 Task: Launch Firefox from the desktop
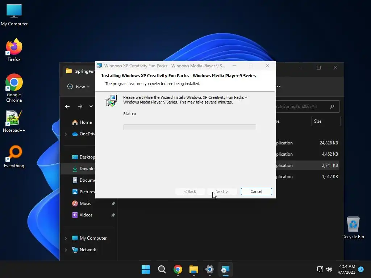(14, 50)
